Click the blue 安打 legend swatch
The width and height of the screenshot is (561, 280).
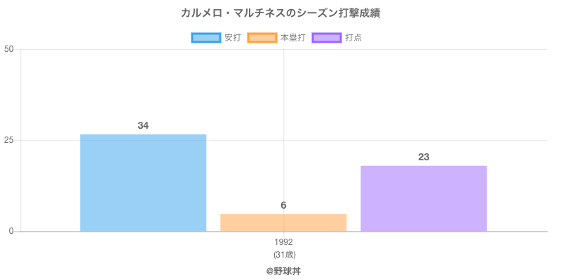[205, 38]
